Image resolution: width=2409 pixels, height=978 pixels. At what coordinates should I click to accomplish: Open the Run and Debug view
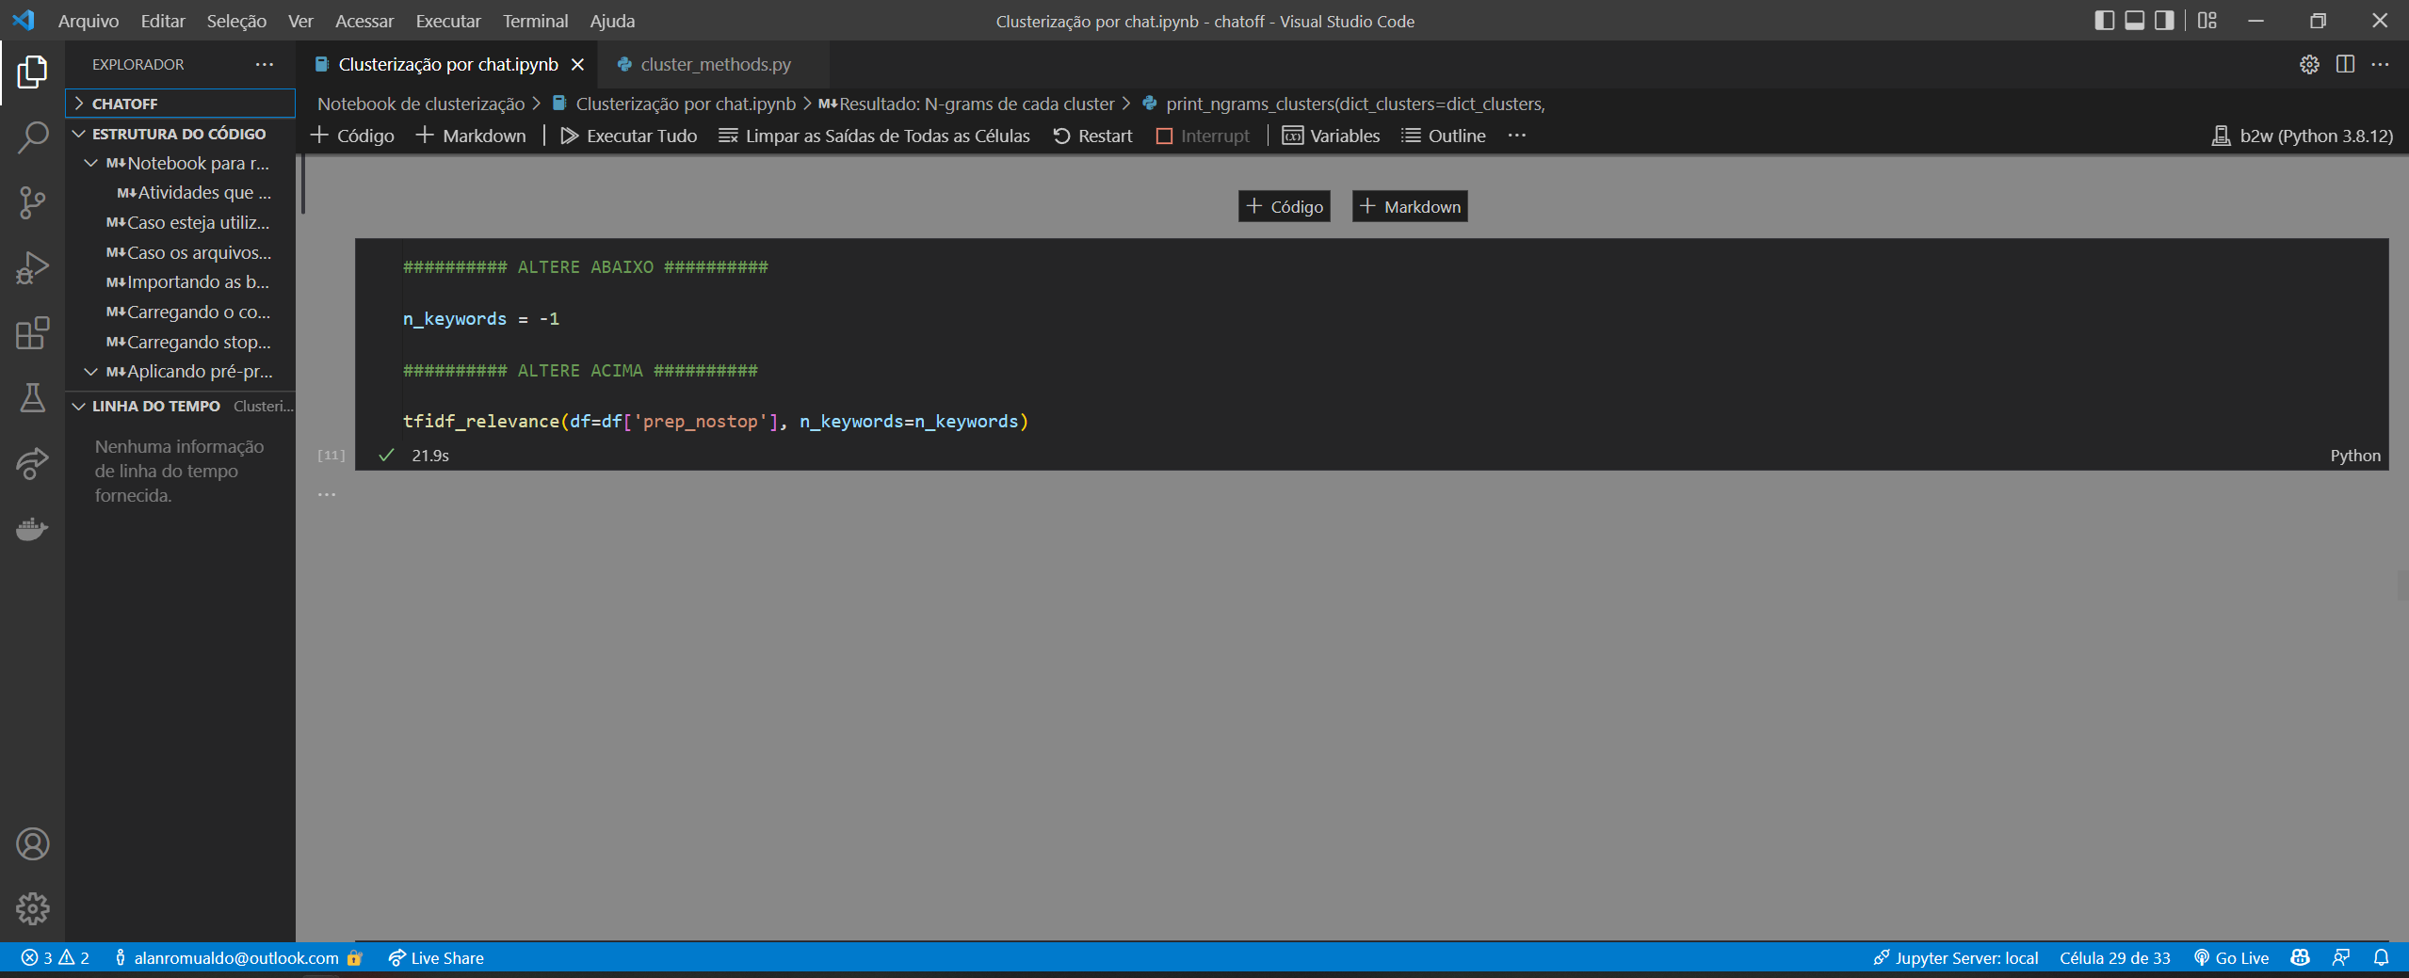coord(33,267)
